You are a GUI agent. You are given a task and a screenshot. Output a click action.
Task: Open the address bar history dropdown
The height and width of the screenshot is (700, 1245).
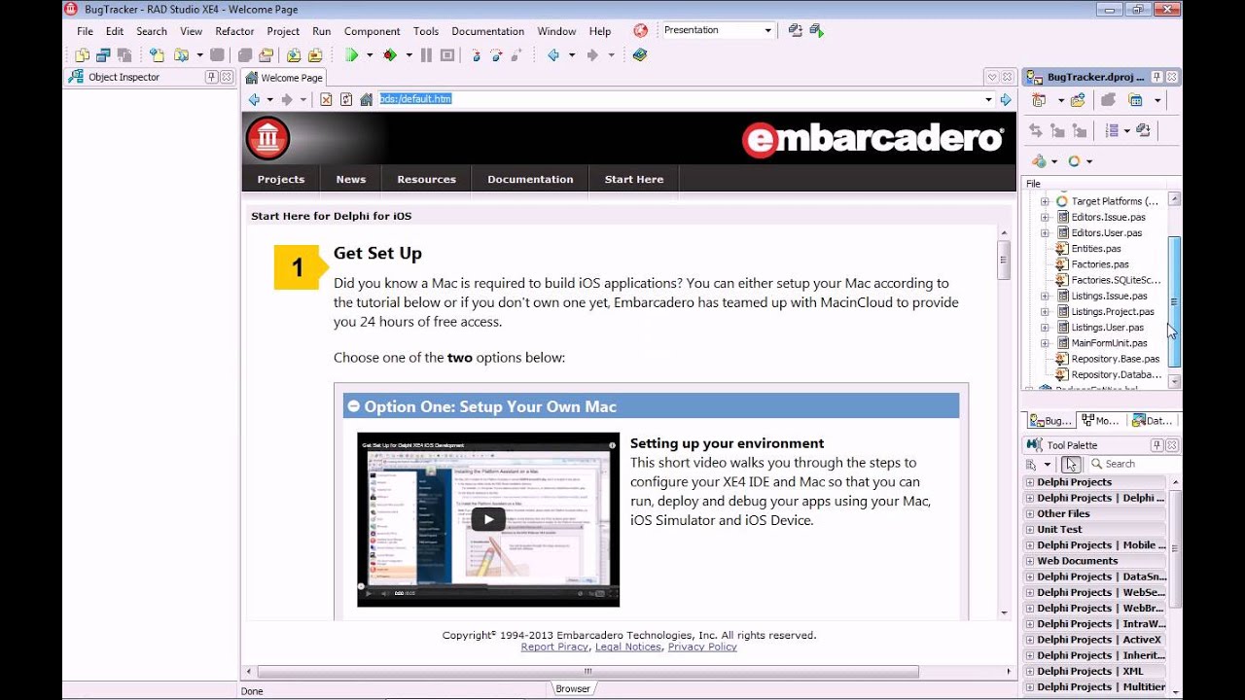pos(988,99)
